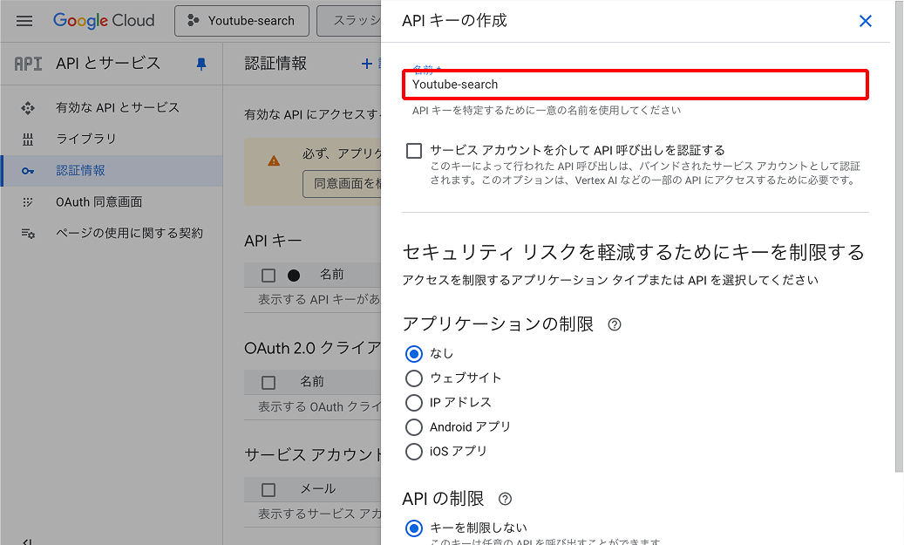
Task: Open the hamburger navigation menu
Action: pyautogui.click(x=24, y=21)
